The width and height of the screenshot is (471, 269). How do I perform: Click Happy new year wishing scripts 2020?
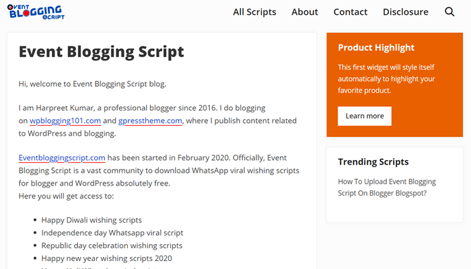tap(106, 258)
